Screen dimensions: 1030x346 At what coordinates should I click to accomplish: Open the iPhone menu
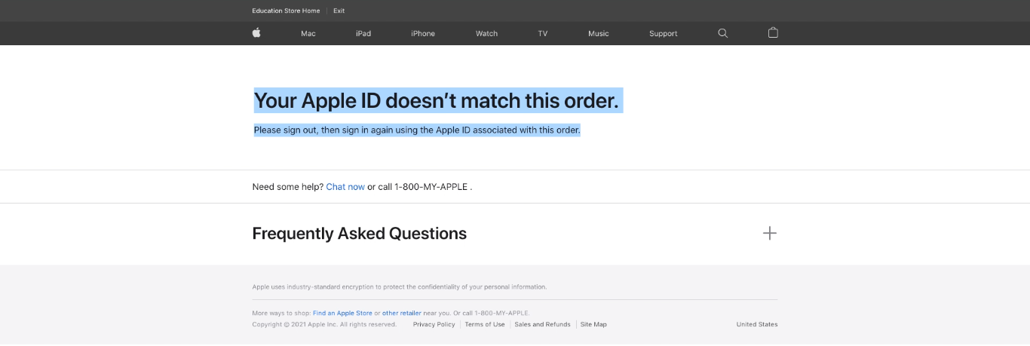[x=423, y=34]
